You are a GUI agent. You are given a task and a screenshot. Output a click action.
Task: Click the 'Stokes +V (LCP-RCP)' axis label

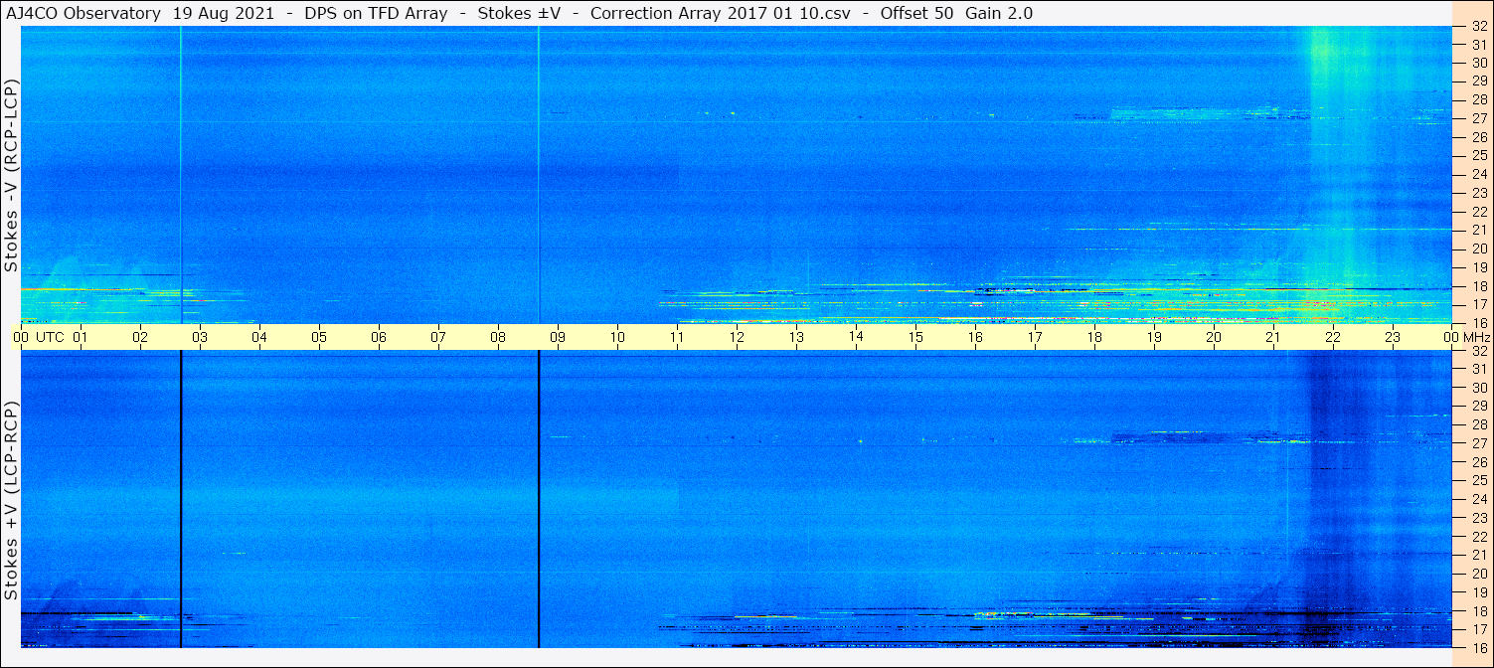pos(12,501)
